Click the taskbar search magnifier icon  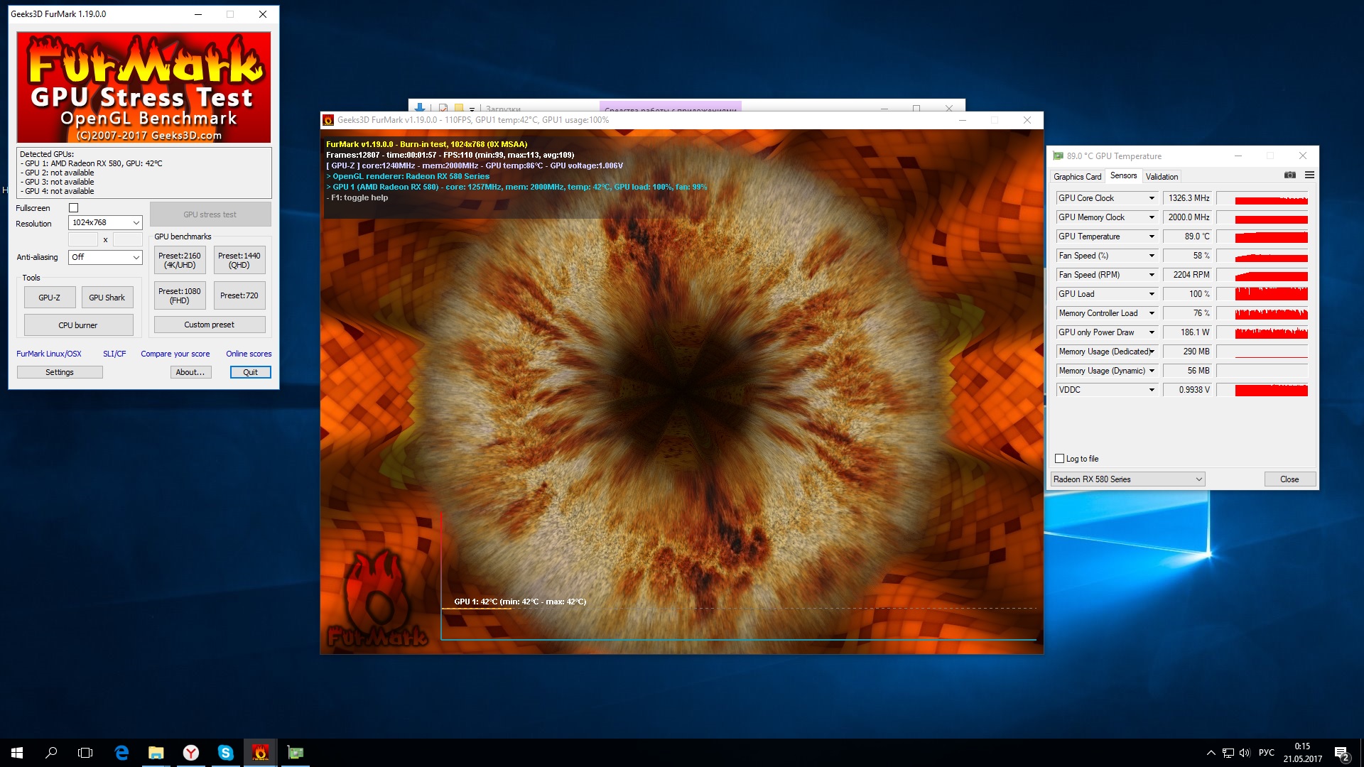51,752
